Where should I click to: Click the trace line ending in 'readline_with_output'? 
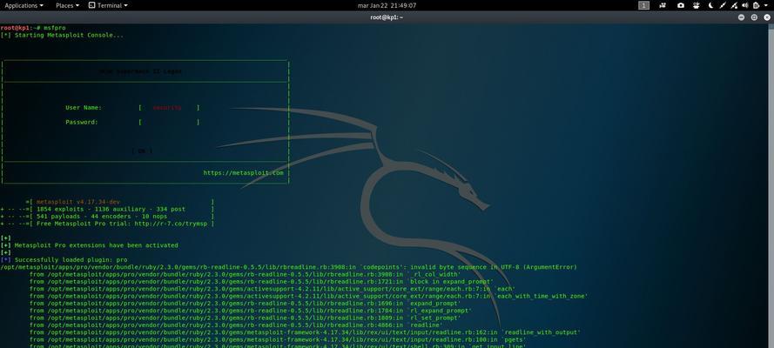(305, 332)
